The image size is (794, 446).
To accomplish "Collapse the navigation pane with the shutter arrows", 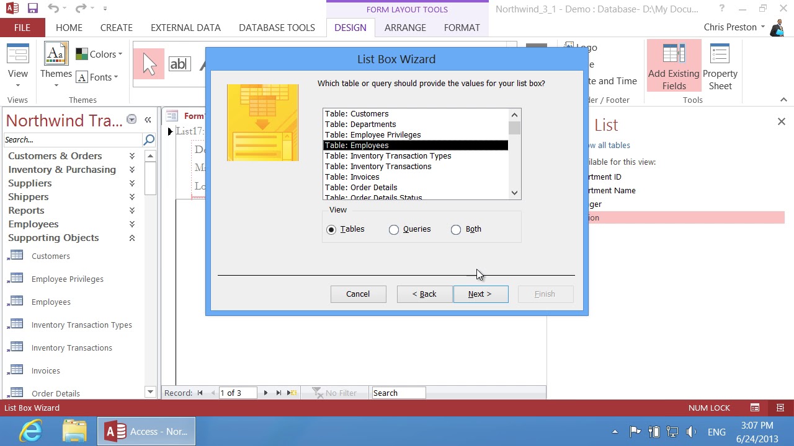I will (148, 120).
